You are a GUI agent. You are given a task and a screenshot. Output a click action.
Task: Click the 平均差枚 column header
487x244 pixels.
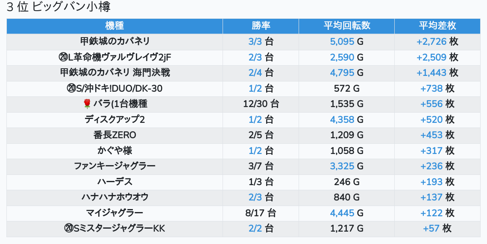[437, 26]
